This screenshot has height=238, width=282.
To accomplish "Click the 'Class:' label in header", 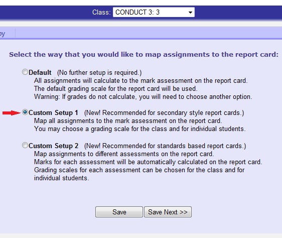I will coord(101,13).
